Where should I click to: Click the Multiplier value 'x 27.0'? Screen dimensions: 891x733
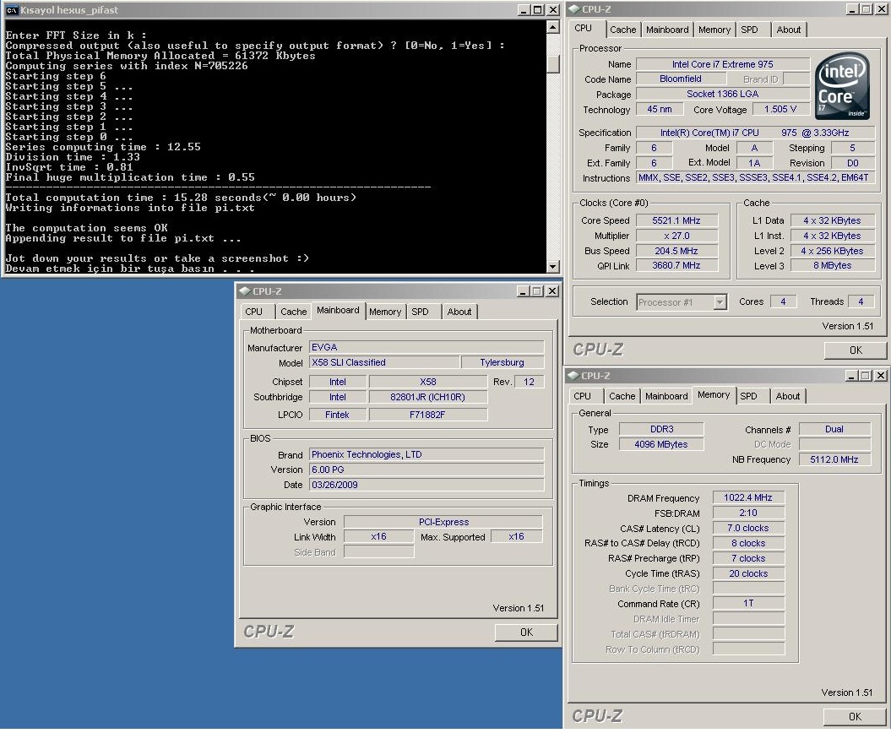676,236
